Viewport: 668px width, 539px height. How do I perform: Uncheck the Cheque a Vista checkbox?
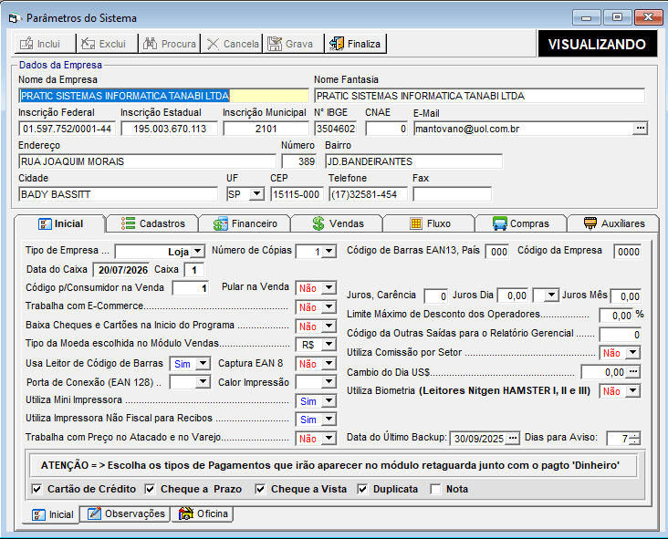coord(260,489)
